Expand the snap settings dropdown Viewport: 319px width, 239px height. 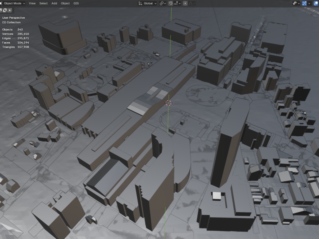[177, 3]
